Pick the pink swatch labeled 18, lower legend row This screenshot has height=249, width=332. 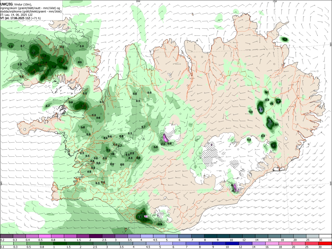click(285, 243)
